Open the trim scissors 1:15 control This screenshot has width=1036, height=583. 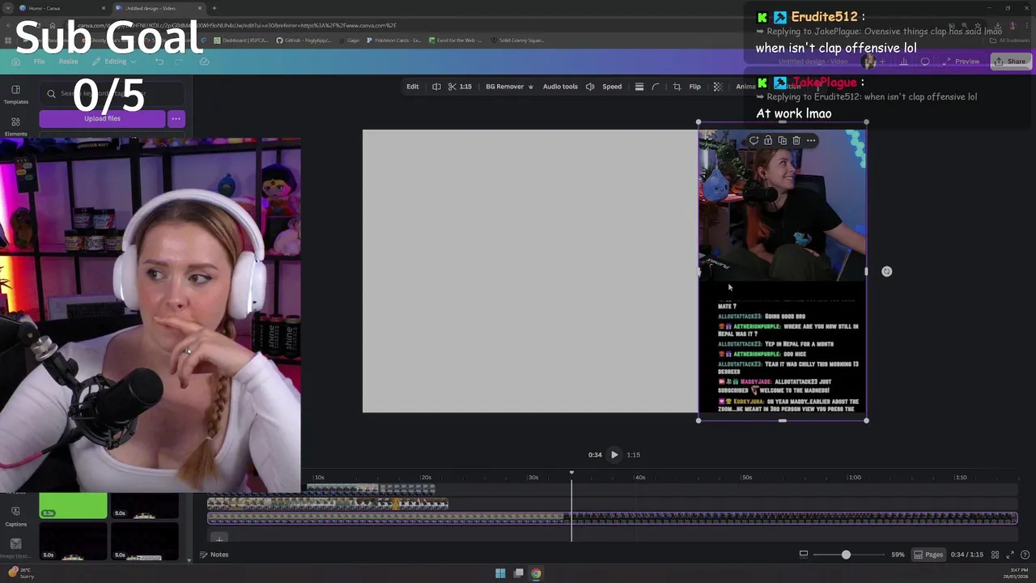[x=460, y=87]
